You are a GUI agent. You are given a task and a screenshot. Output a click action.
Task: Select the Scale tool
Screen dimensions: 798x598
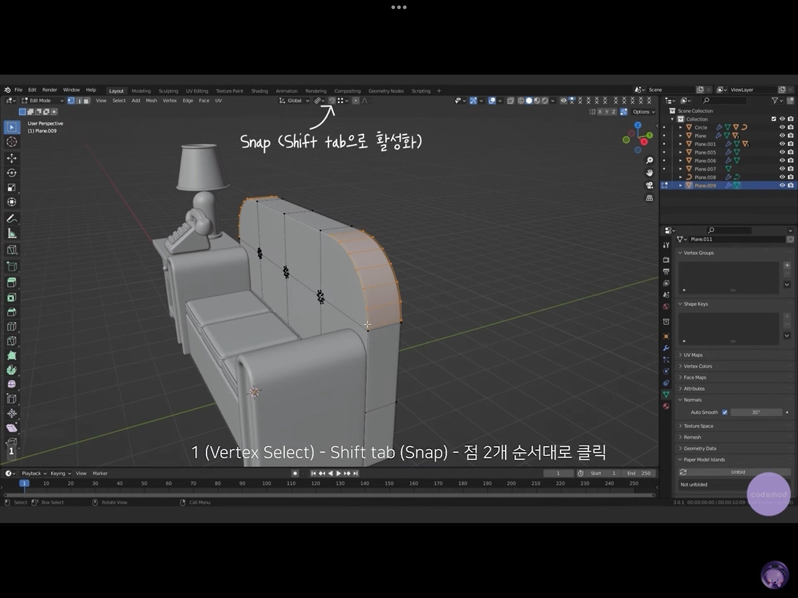click(12, 187)
